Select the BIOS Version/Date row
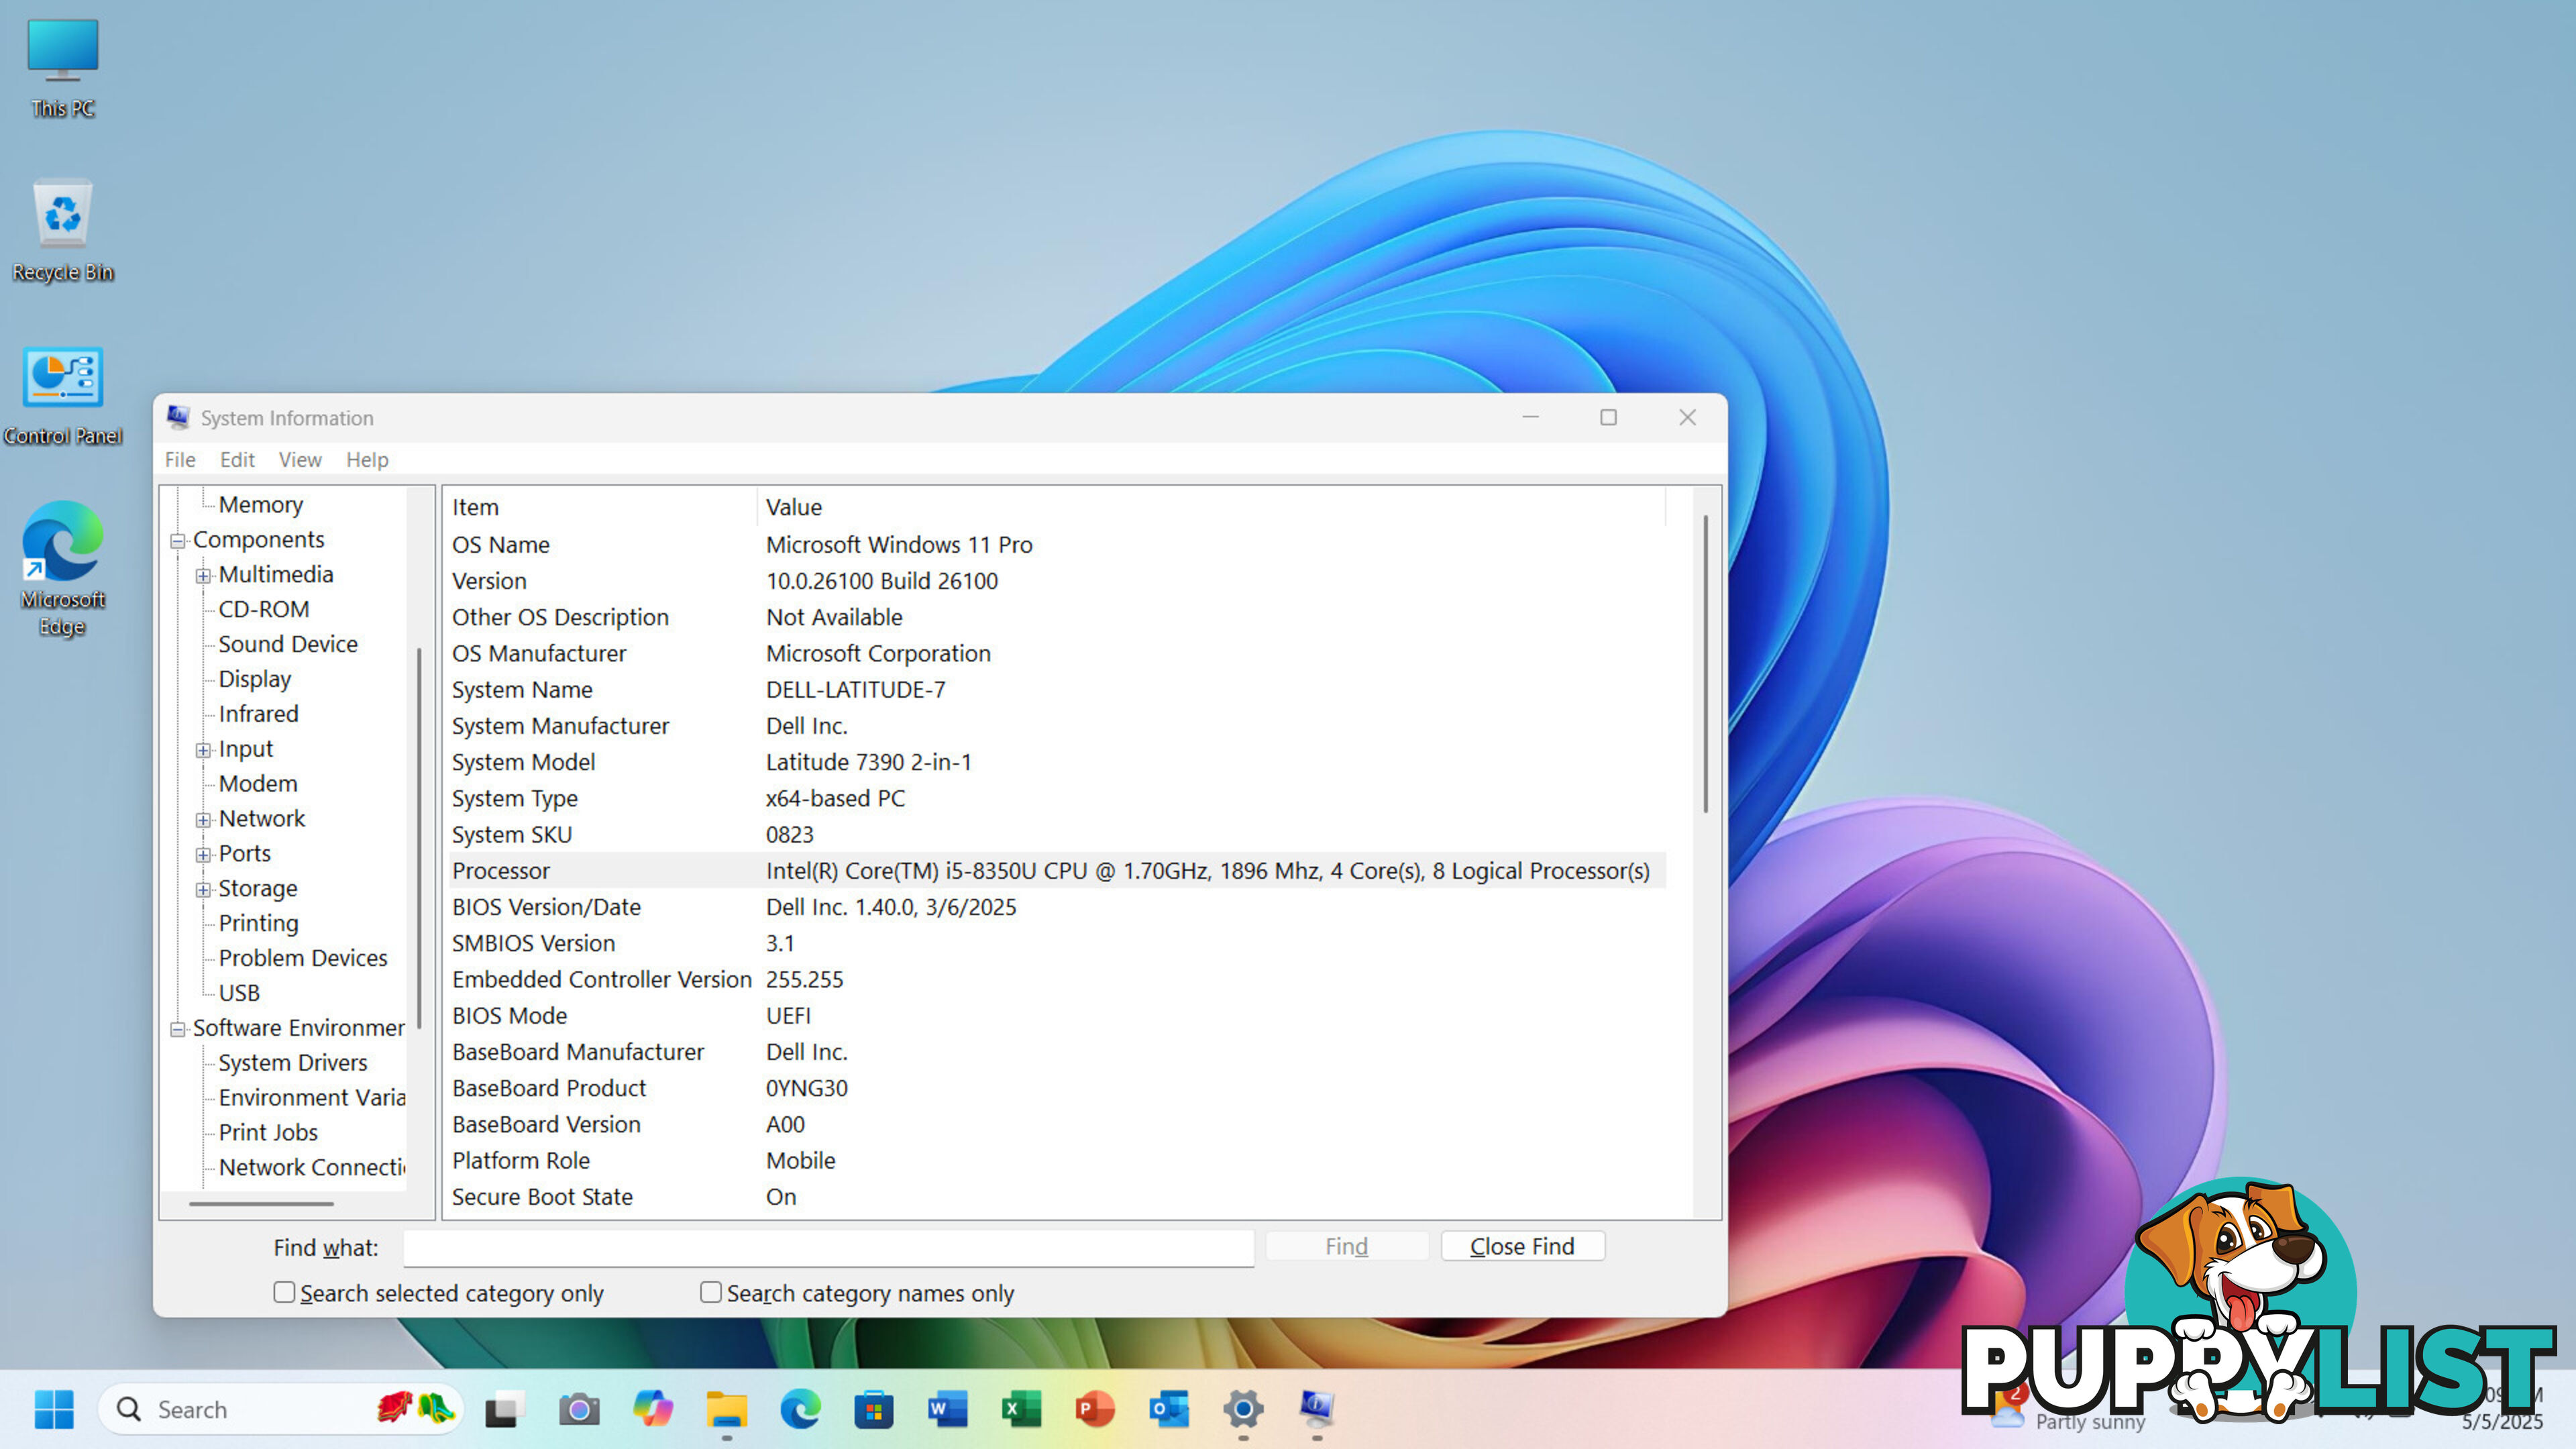Viewport: 2576px width, 1449px height. tap(1057, 907)
